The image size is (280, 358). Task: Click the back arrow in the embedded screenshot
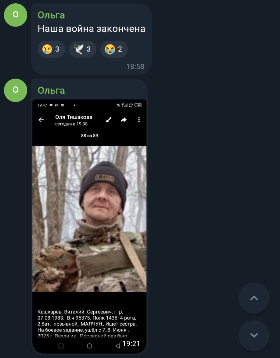(41, 120)
